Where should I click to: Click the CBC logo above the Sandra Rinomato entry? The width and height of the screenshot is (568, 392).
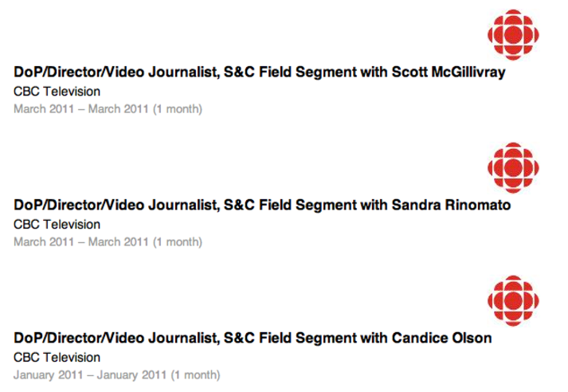pos(513,168)
